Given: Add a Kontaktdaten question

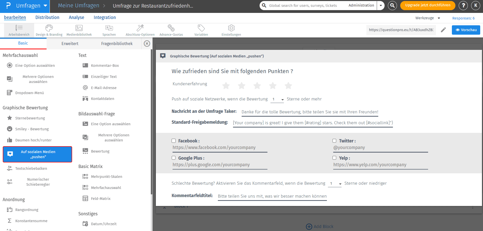Looking at the screenshot, I should pyautogui.click(x=98, y=99).
